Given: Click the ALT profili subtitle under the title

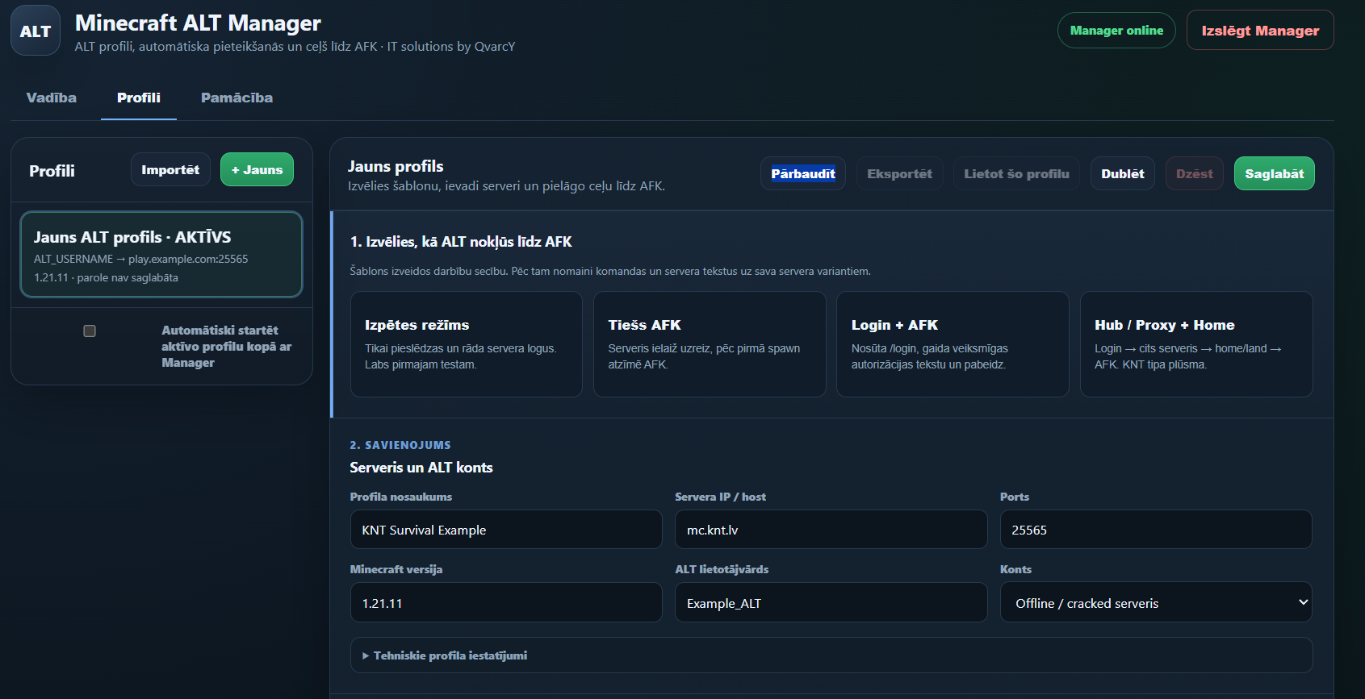Looking at the screenshot, I should [x=295, y=47].
